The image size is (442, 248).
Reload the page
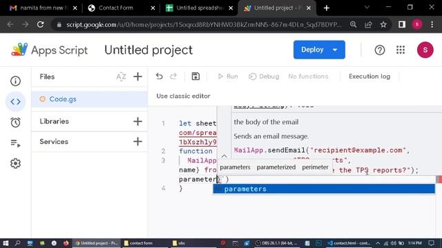coord(40,25)
